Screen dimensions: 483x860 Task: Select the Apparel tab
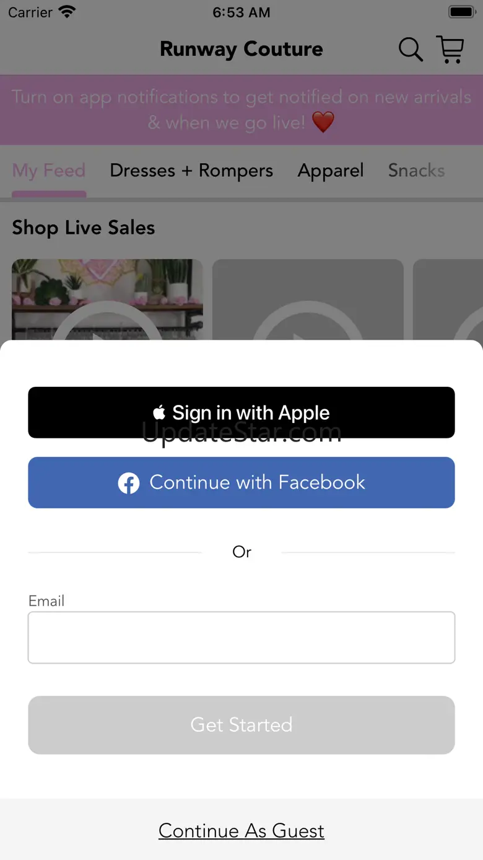click(x=331, y=171)
